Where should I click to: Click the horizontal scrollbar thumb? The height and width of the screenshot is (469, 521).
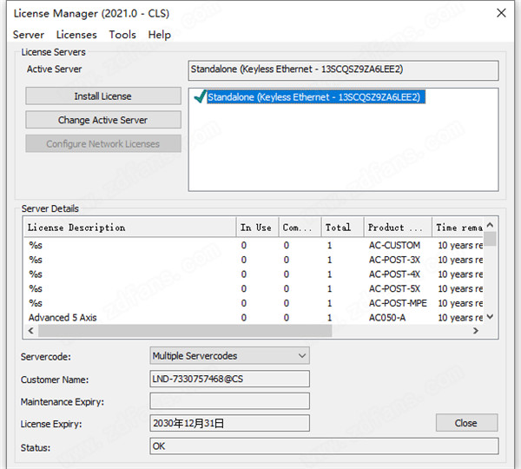pos(185,331)
